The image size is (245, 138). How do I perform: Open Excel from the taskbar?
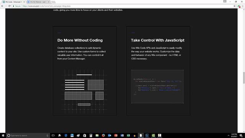click(128, 135)
